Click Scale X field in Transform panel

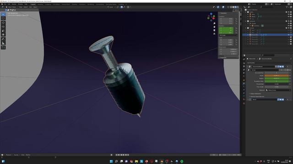point(226,40)
